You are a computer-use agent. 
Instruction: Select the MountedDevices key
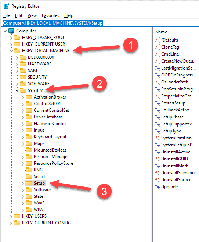tap(50, 150)
